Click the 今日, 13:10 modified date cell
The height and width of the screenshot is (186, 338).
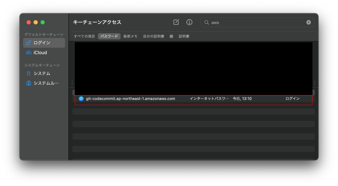coord(242,99)
